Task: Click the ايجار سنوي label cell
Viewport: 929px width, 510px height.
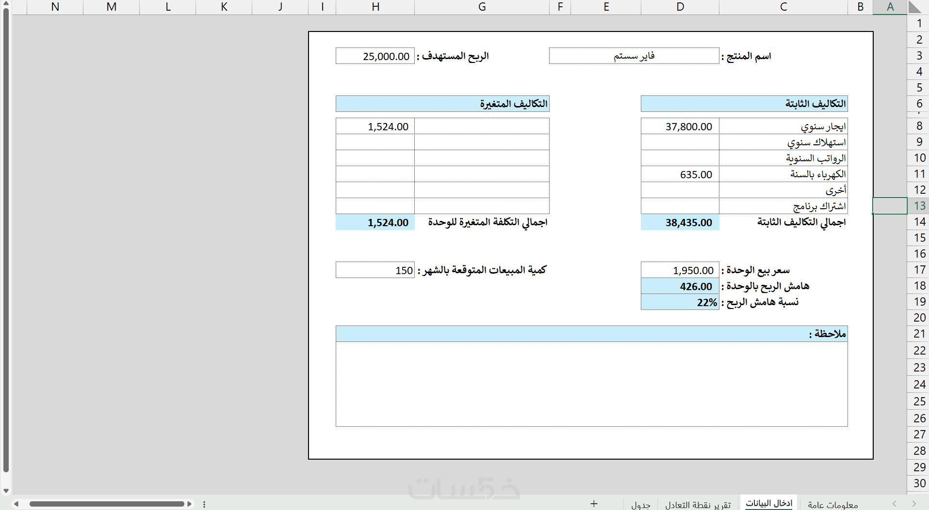Action: tap(783, 126)
